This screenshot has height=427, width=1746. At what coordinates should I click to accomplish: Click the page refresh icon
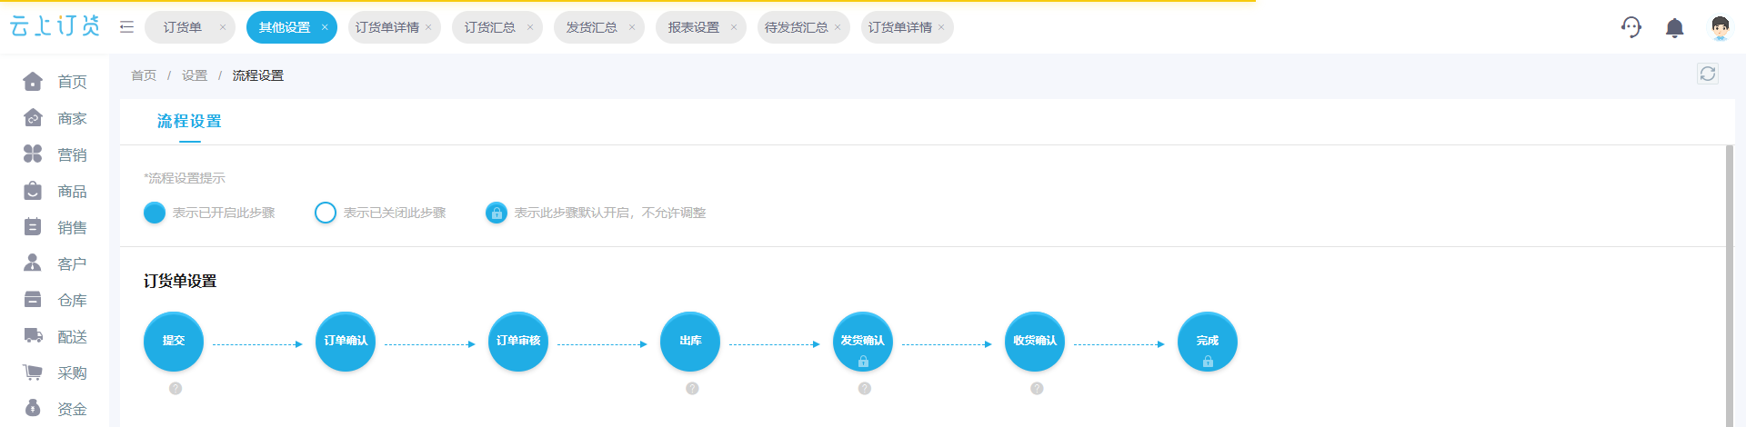[1708, 74]
